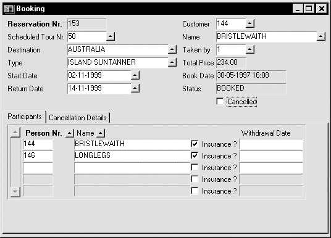The image size is (331, 238).
Task: Open the Start Date lookup arrow
Action: coord(135,75)
